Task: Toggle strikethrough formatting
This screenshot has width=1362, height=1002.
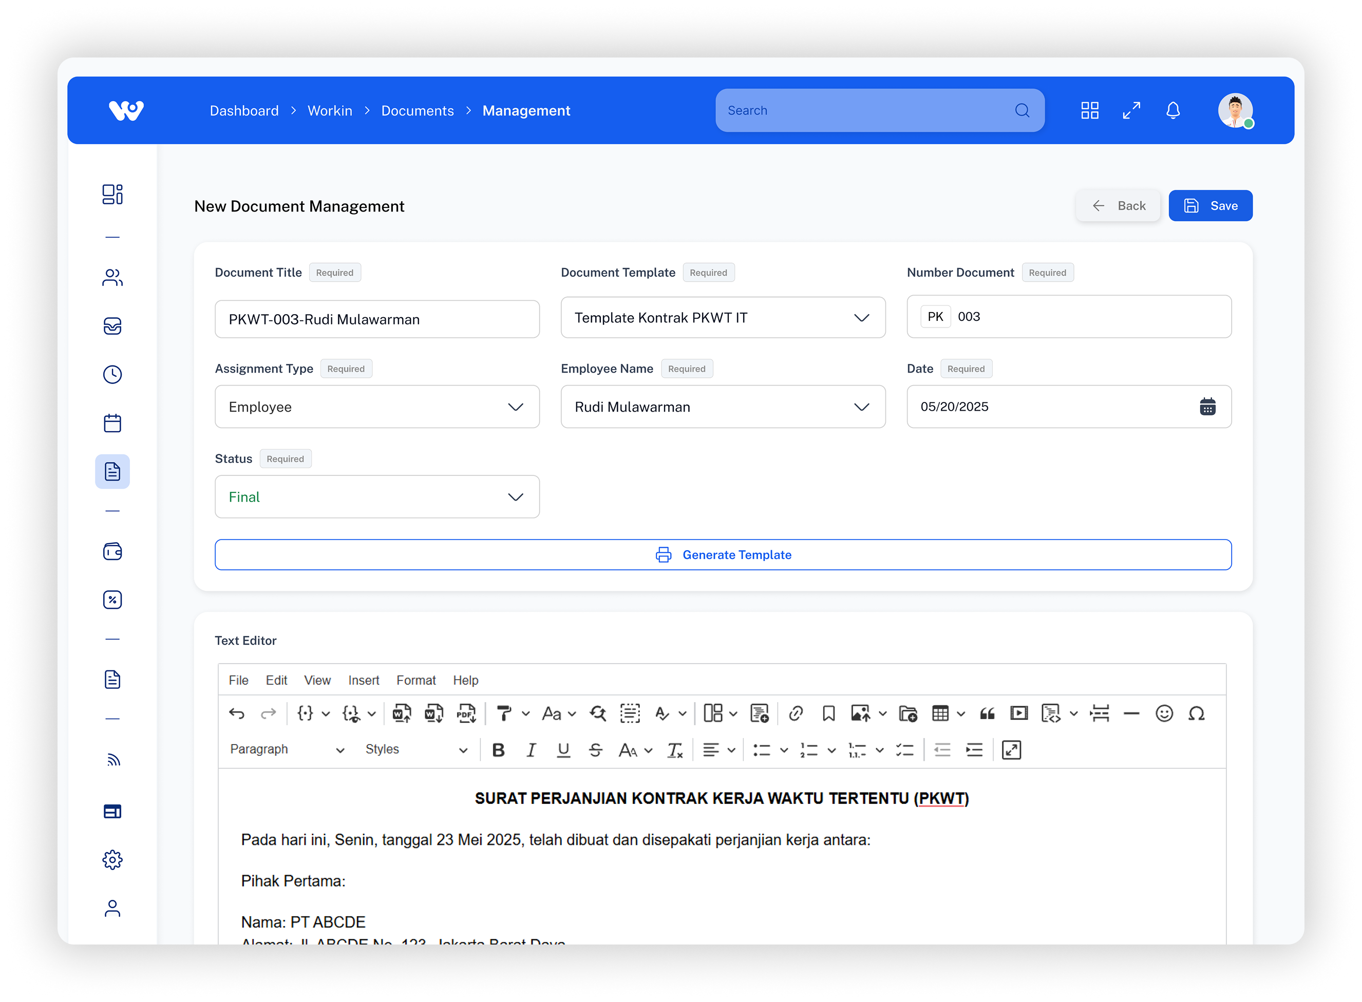Action: click(x=595, y=750)
